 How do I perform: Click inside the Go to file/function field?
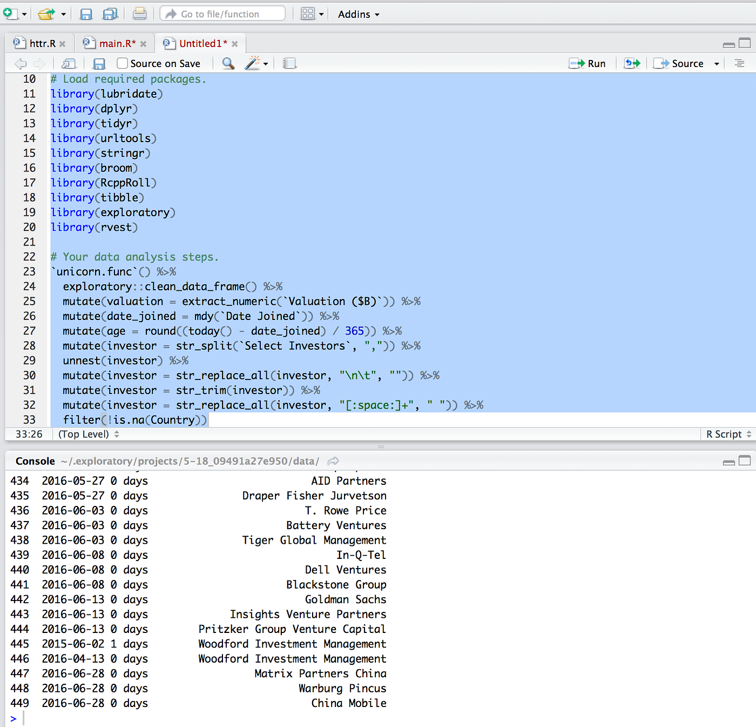coord(227,14)
